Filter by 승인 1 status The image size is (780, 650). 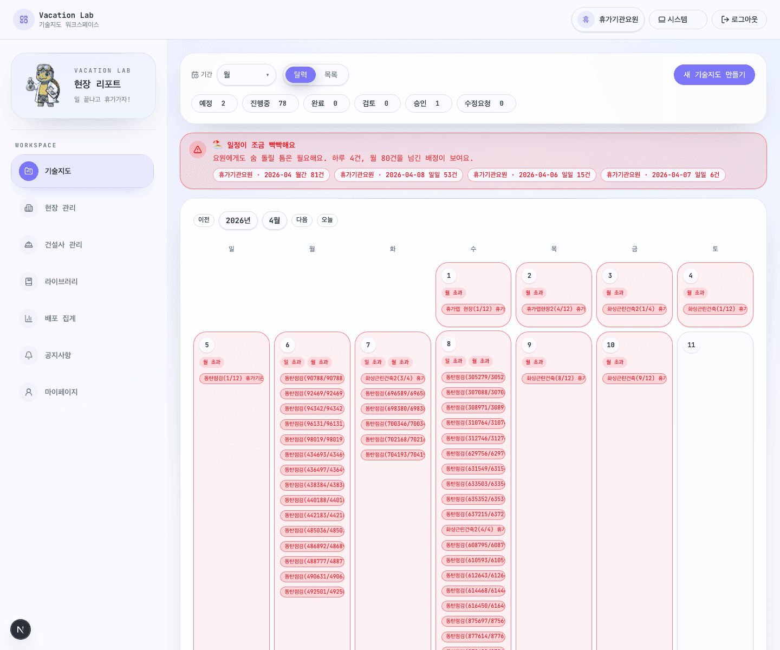(x=428, y=103)
